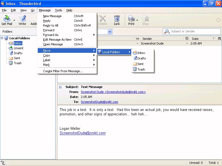Click the Write toolbar icon
The height and width of the screenshot is (166, 222).
[x=22, y=20]
